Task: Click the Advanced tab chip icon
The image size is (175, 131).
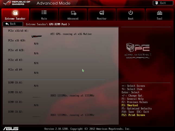Action: (x=73, y=13)
